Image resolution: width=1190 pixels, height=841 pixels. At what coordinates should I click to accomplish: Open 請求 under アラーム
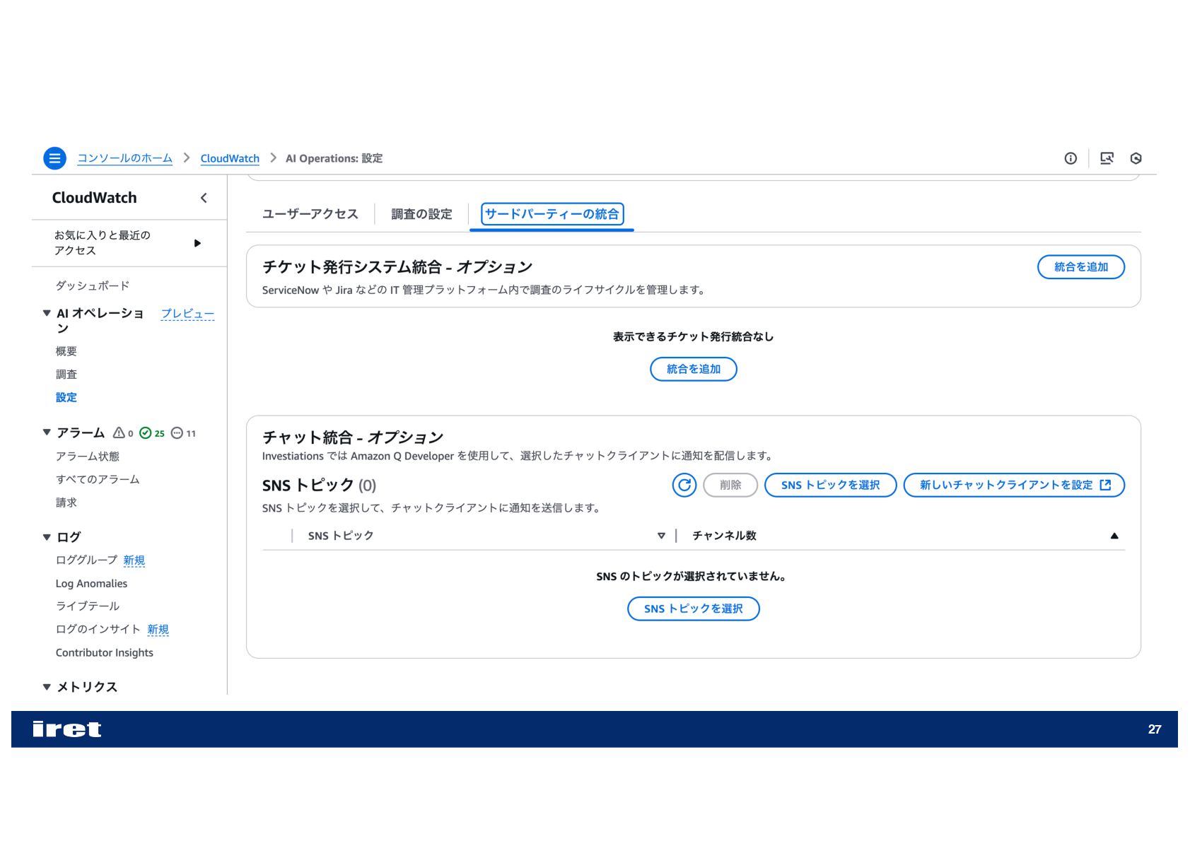tap(66, 502)
